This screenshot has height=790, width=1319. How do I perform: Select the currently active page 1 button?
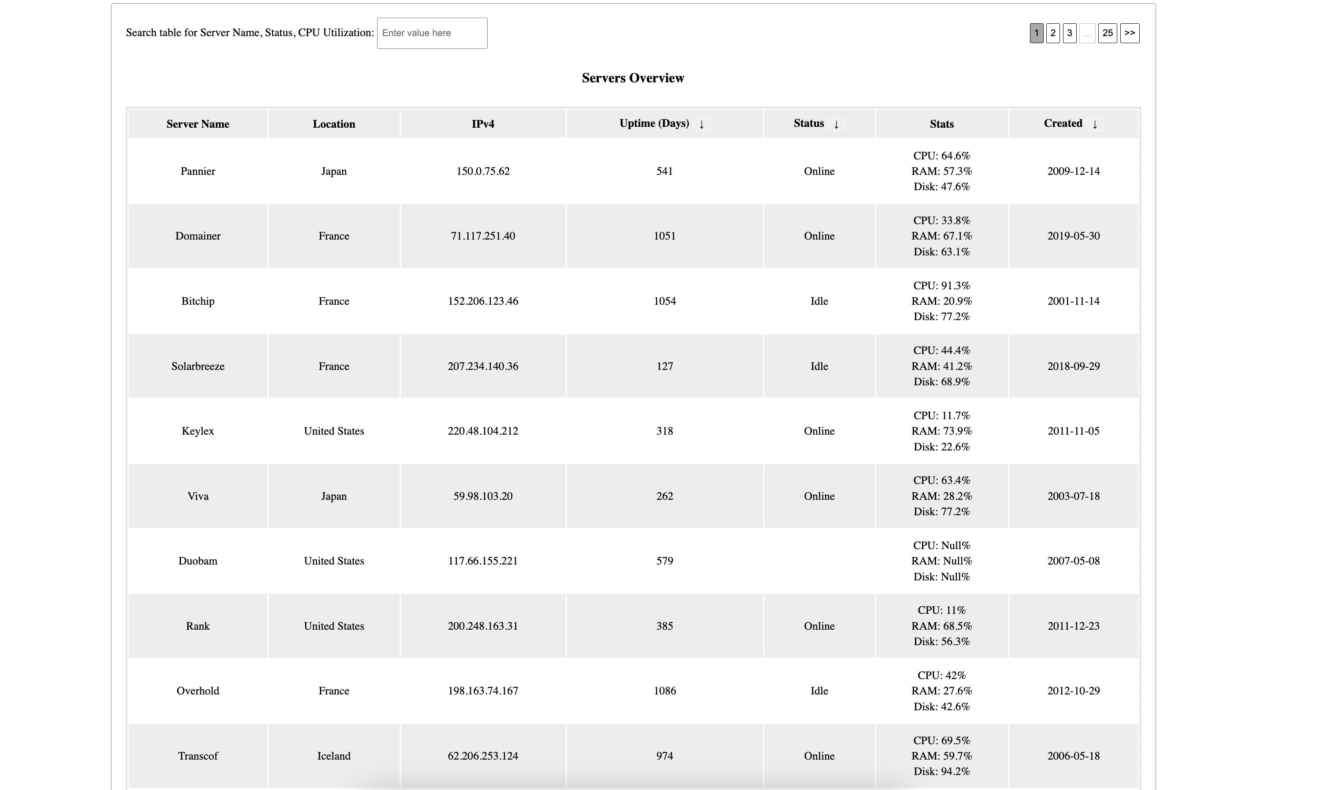tap(1035, 33)
